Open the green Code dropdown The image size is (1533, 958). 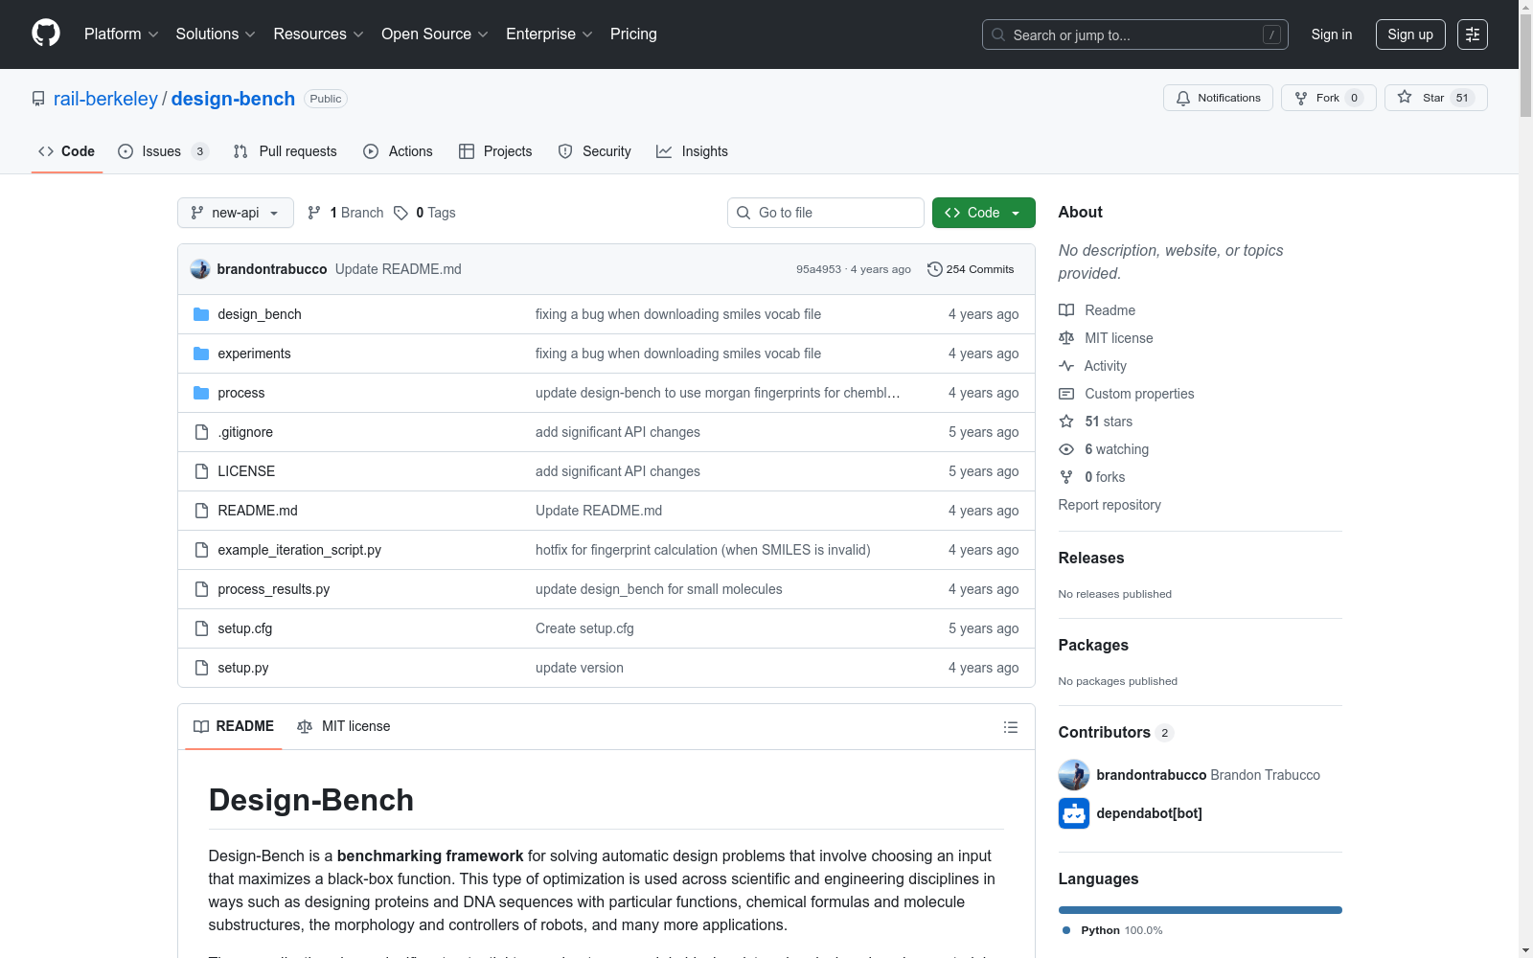coord(983,213)
